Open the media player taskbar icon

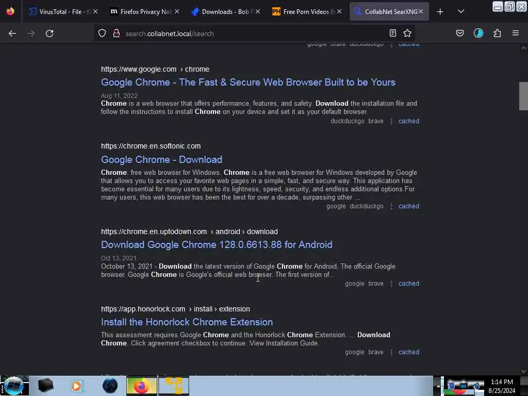pyautogui.click(x=76, y=386)
